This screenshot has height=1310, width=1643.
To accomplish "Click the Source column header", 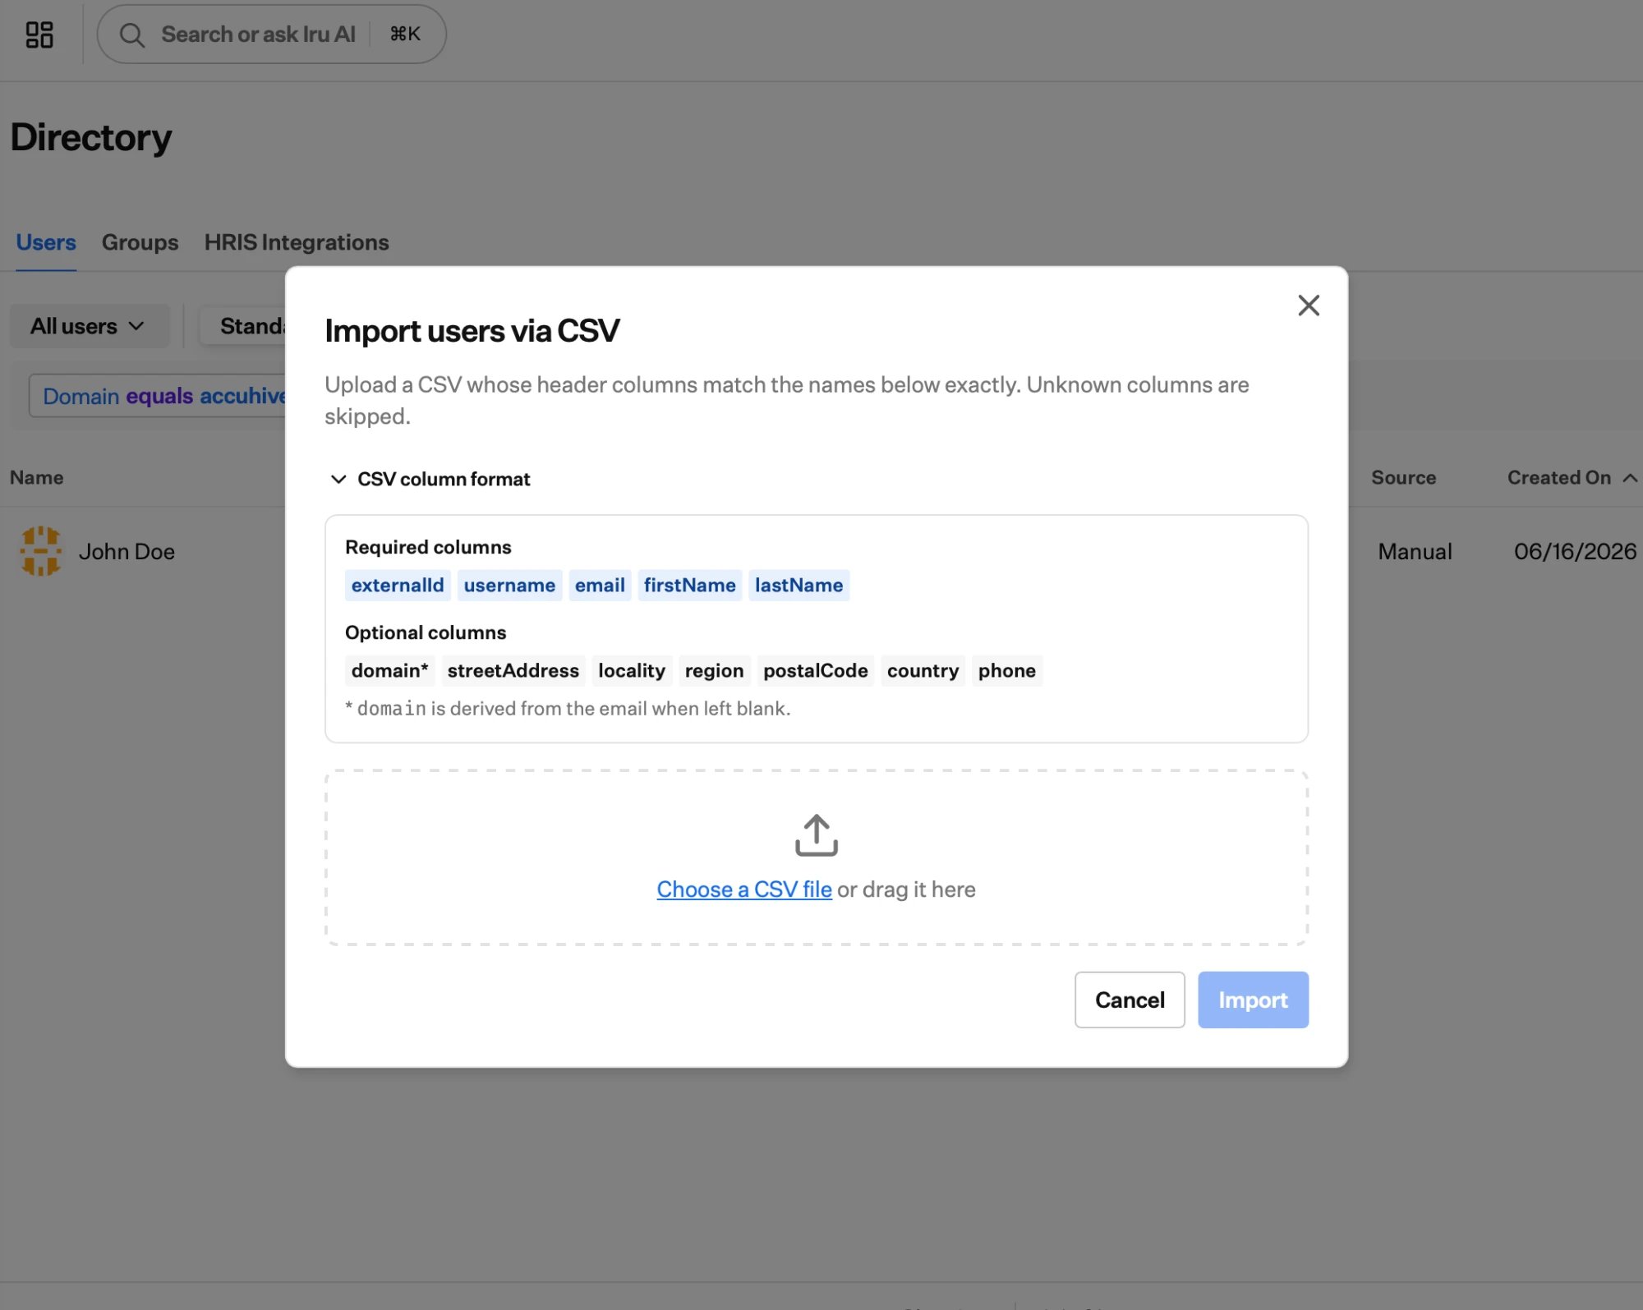I will click(x=1403, y=478).
